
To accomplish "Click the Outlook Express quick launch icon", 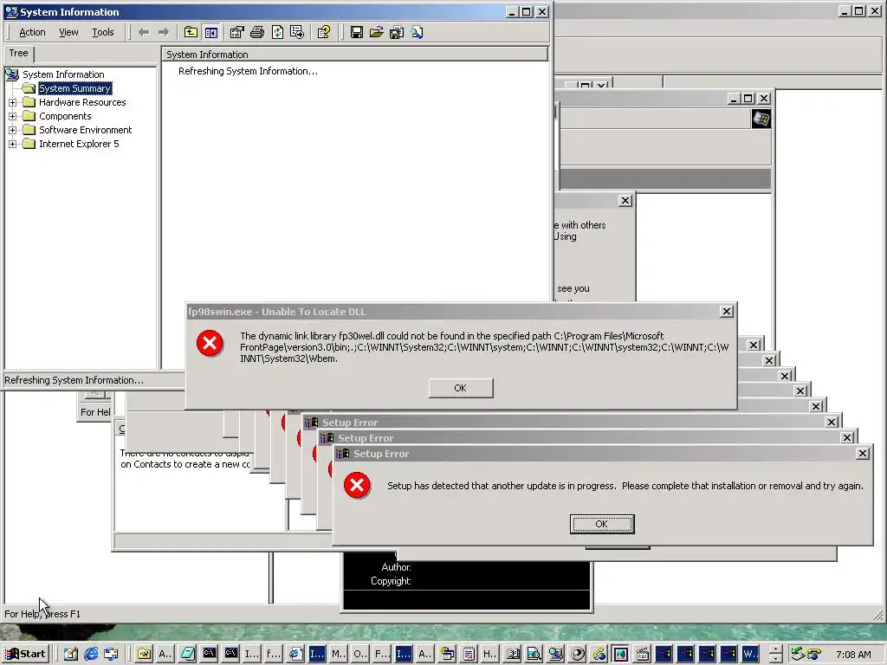I will click(111, 655).
